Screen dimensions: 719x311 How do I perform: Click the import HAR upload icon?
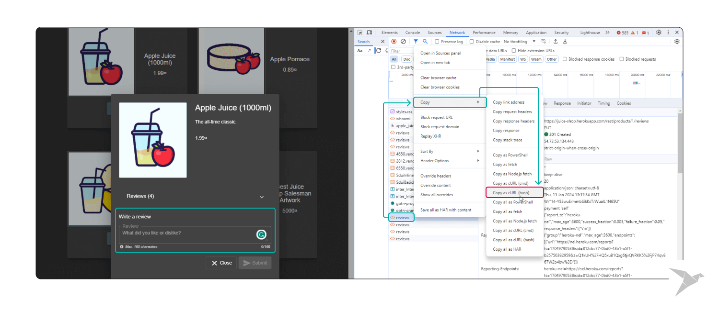coord(556,42)
